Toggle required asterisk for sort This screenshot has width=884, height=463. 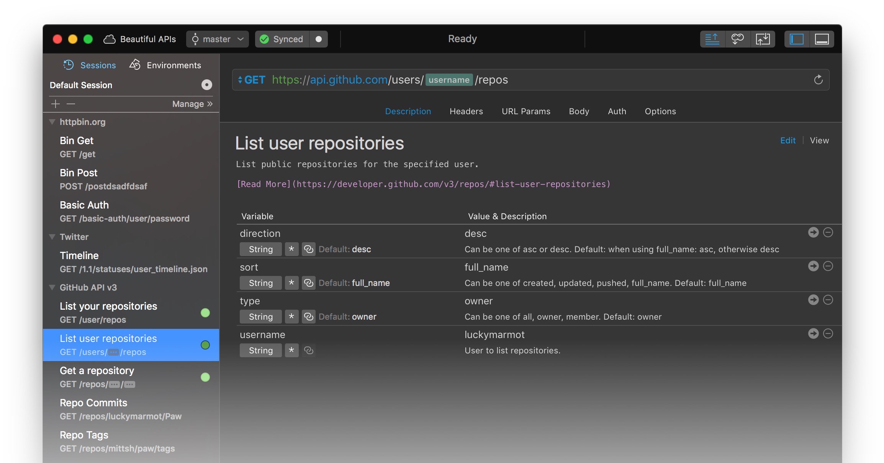tap(291, 283)
